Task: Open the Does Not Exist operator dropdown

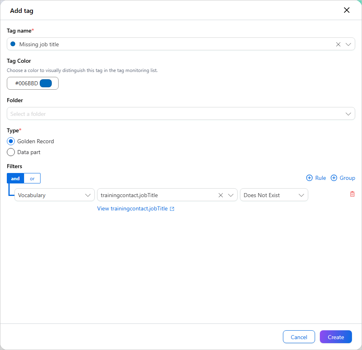Action: tap(274, 195)
